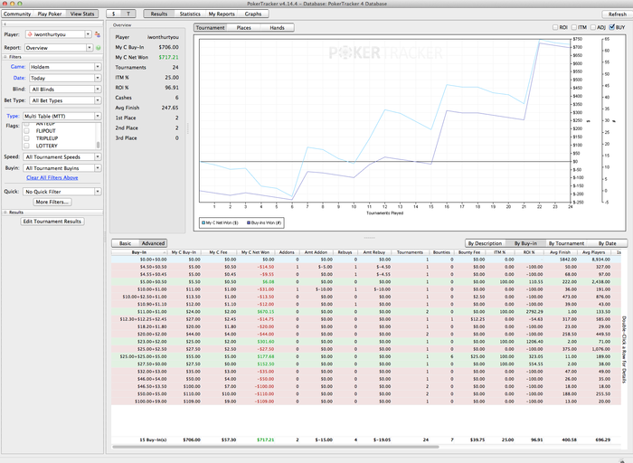This screenshot has width=633, height=463.
Task: Click the green icon next to Report dropdown
Action: [x=98, y=46]
